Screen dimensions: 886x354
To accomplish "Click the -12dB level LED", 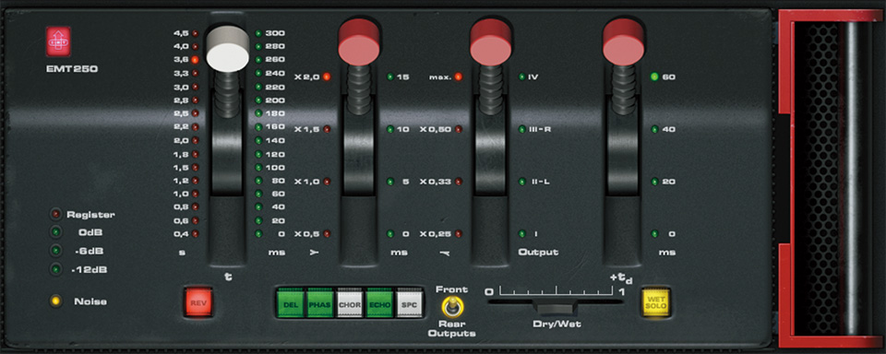I will tap(56, 269).
